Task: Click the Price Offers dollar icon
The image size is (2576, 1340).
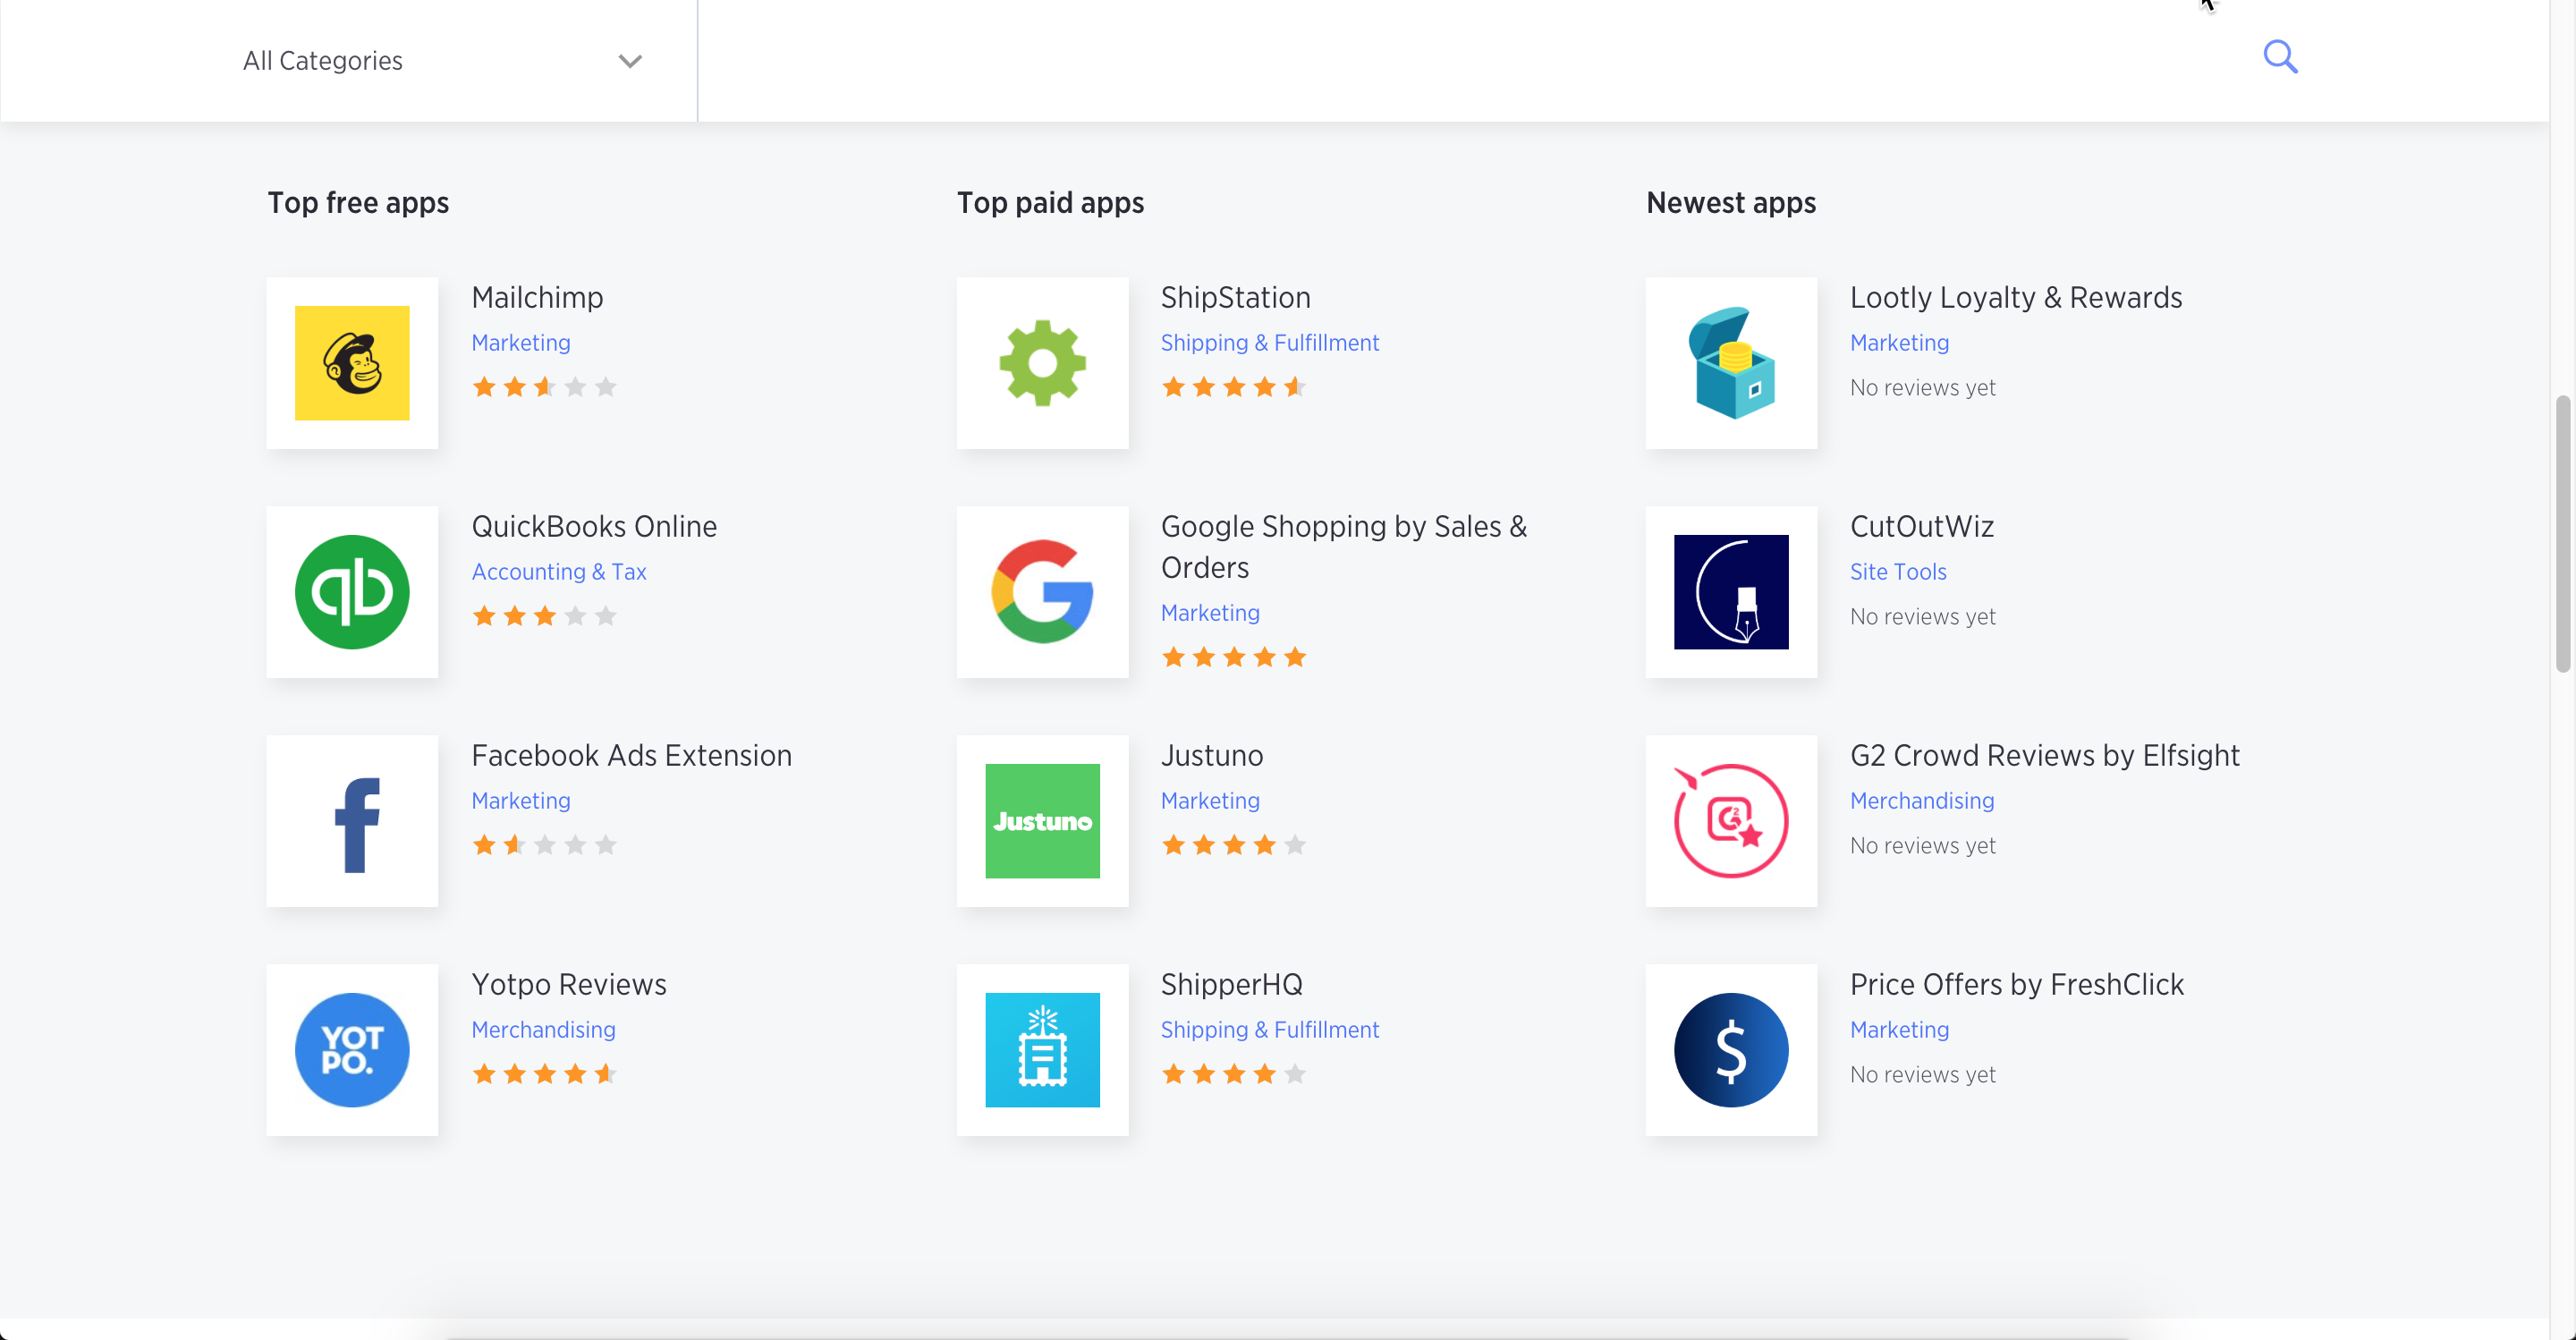Action: (x=1731, y=1050)
